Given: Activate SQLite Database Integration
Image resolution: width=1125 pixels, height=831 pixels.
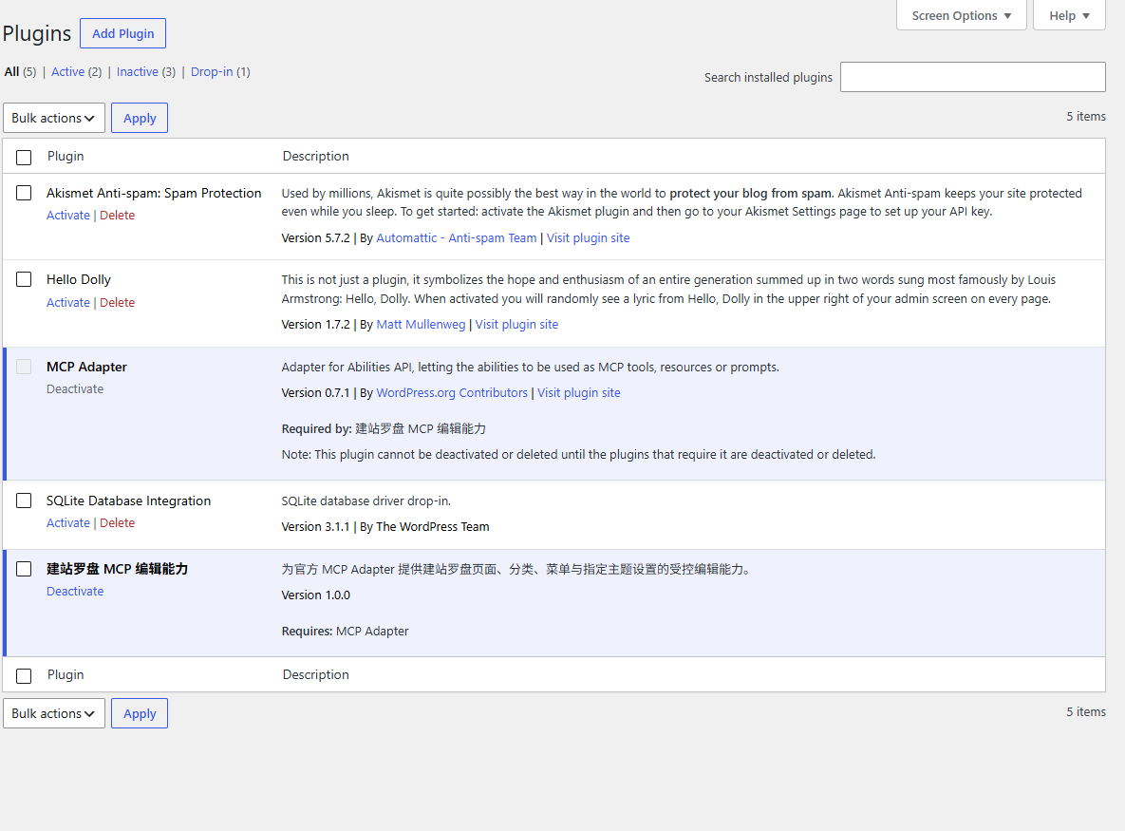Looking at the screenshot, I should pos(68,523).
